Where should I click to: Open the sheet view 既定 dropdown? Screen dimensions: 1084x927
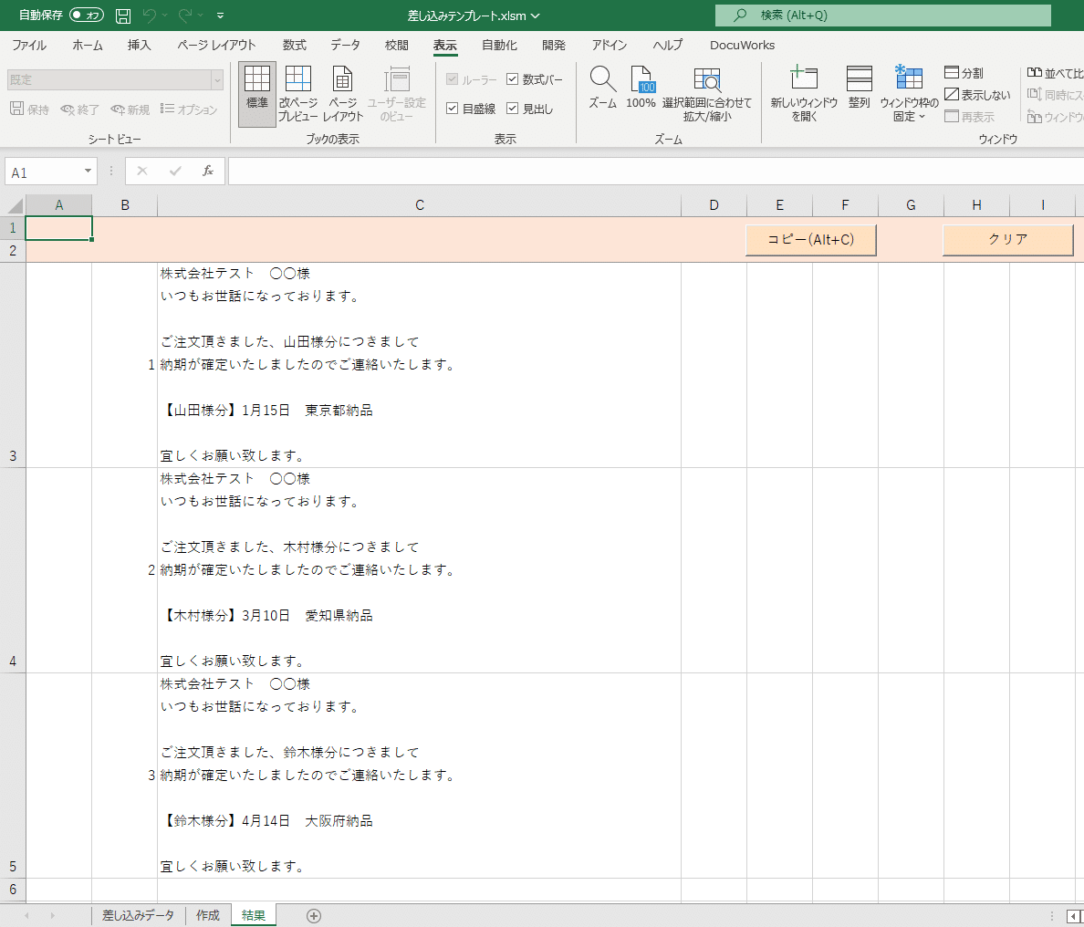[217, 79]
